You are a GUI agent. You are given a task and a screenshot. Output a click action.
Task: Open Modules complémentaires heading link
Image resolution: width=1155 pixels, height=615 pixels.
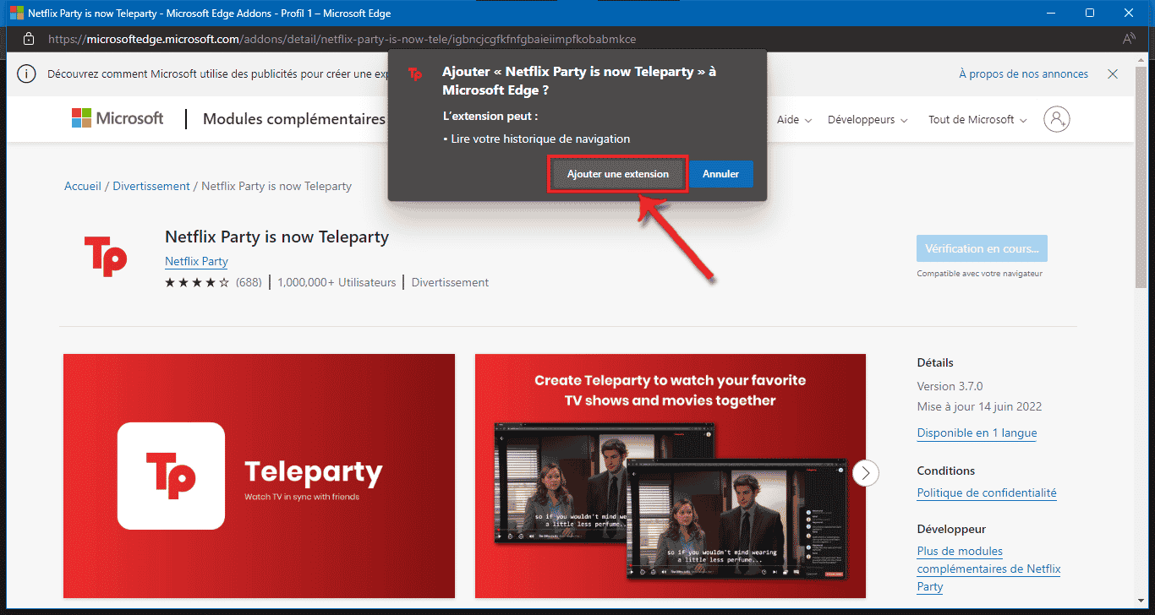tap(294, 119)
